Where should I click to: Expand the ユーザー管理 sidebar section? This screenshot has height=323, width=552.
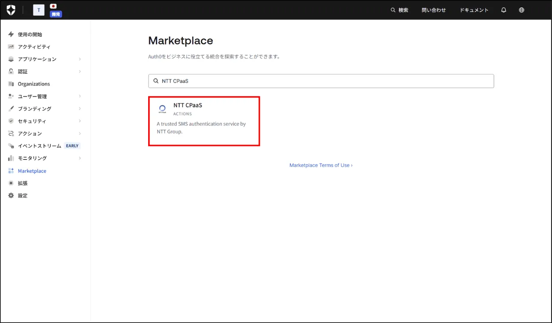80,97
